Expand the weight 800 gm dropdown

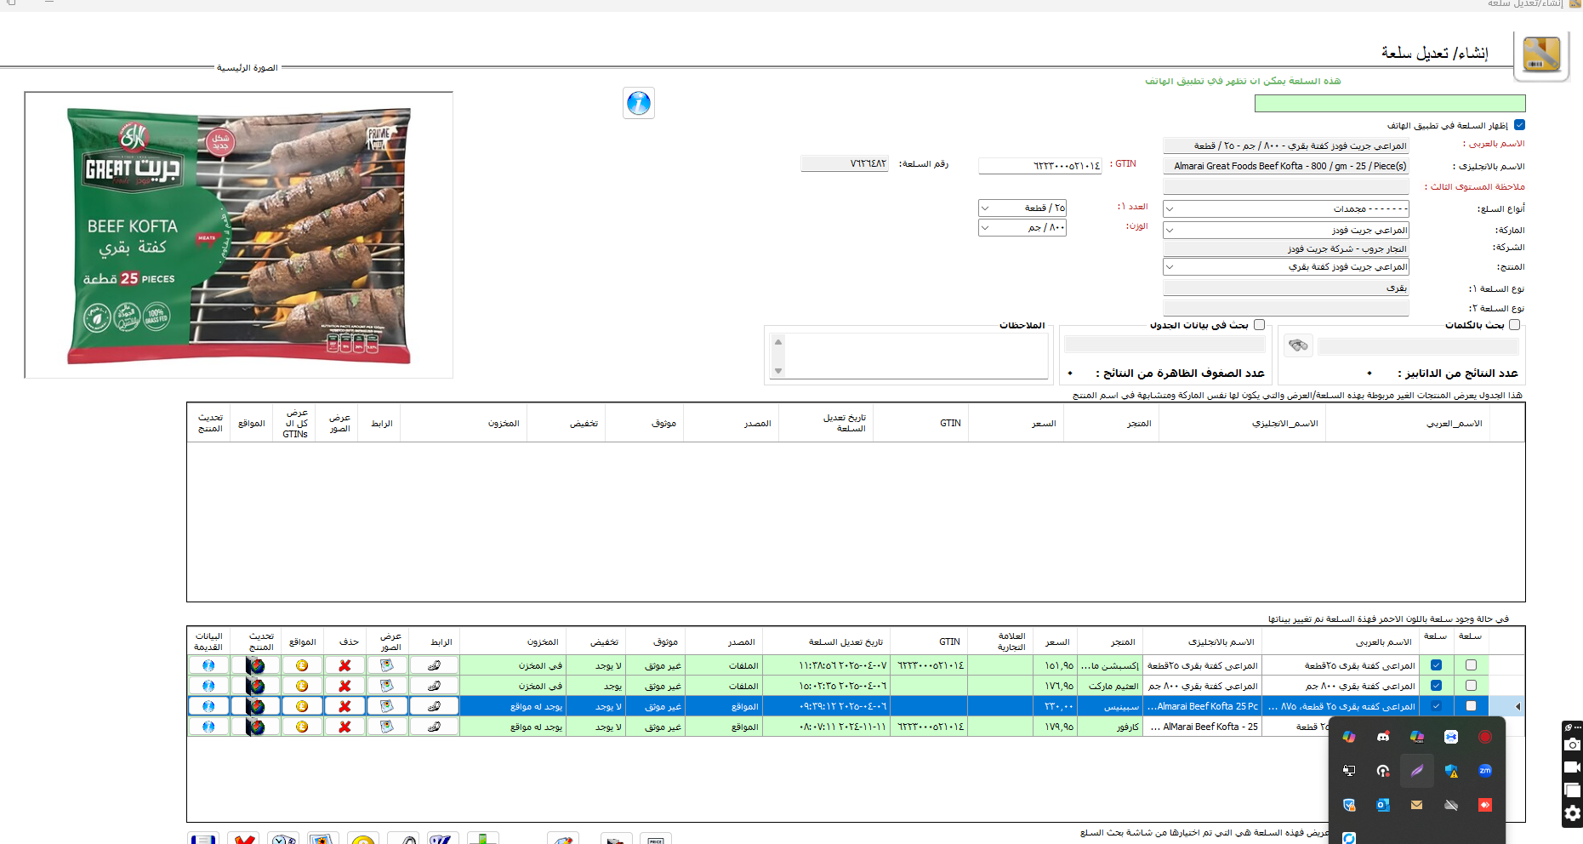[985, 228]
